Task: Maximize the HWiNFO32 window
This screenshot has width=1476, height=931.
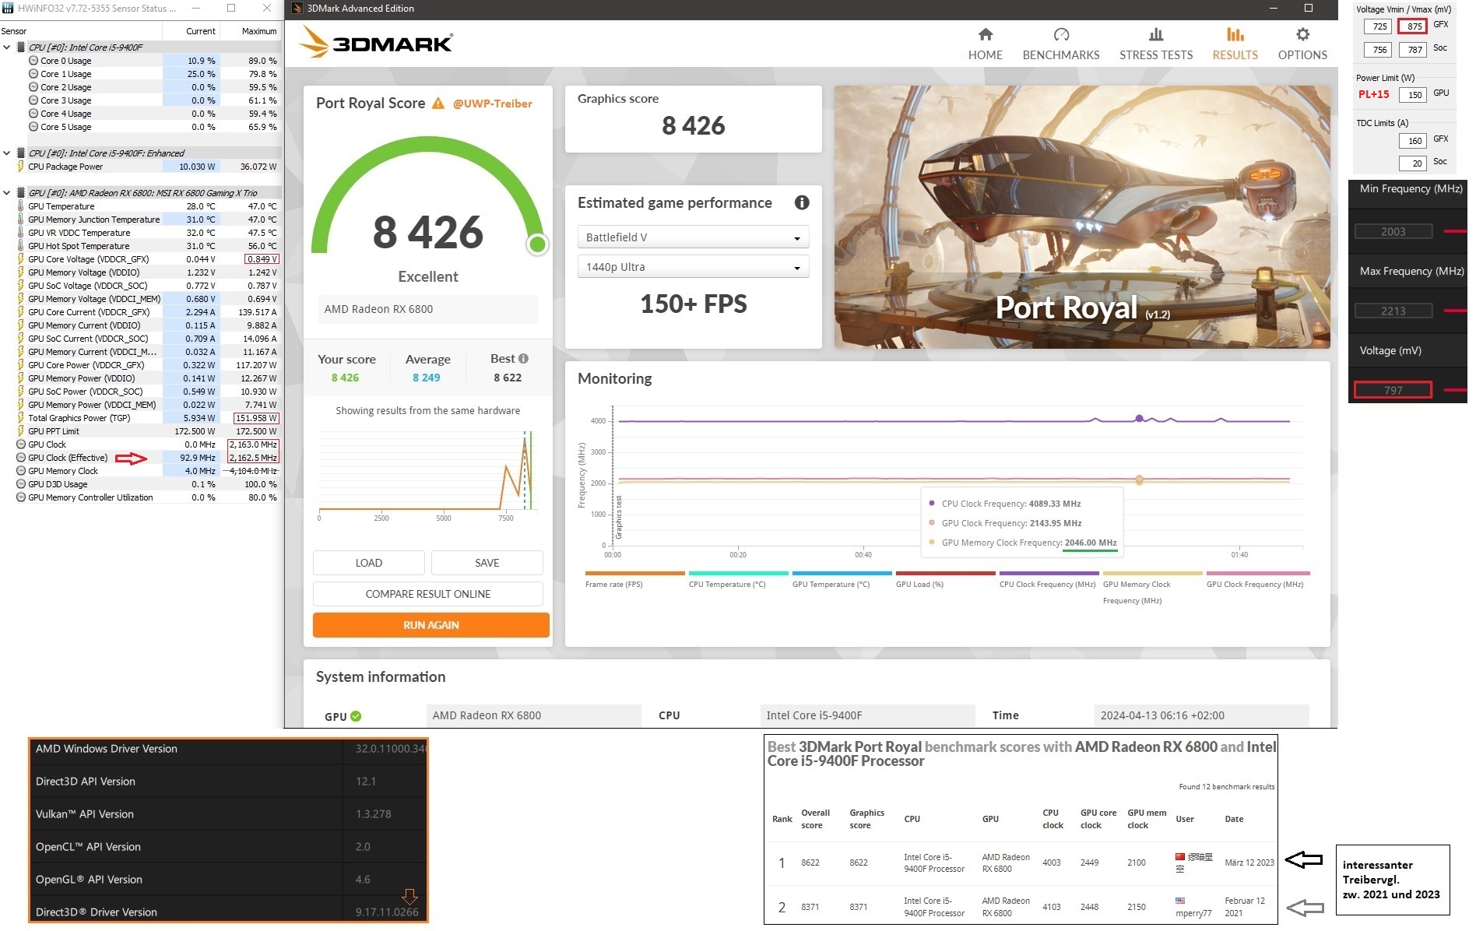Action: (231, 8)
